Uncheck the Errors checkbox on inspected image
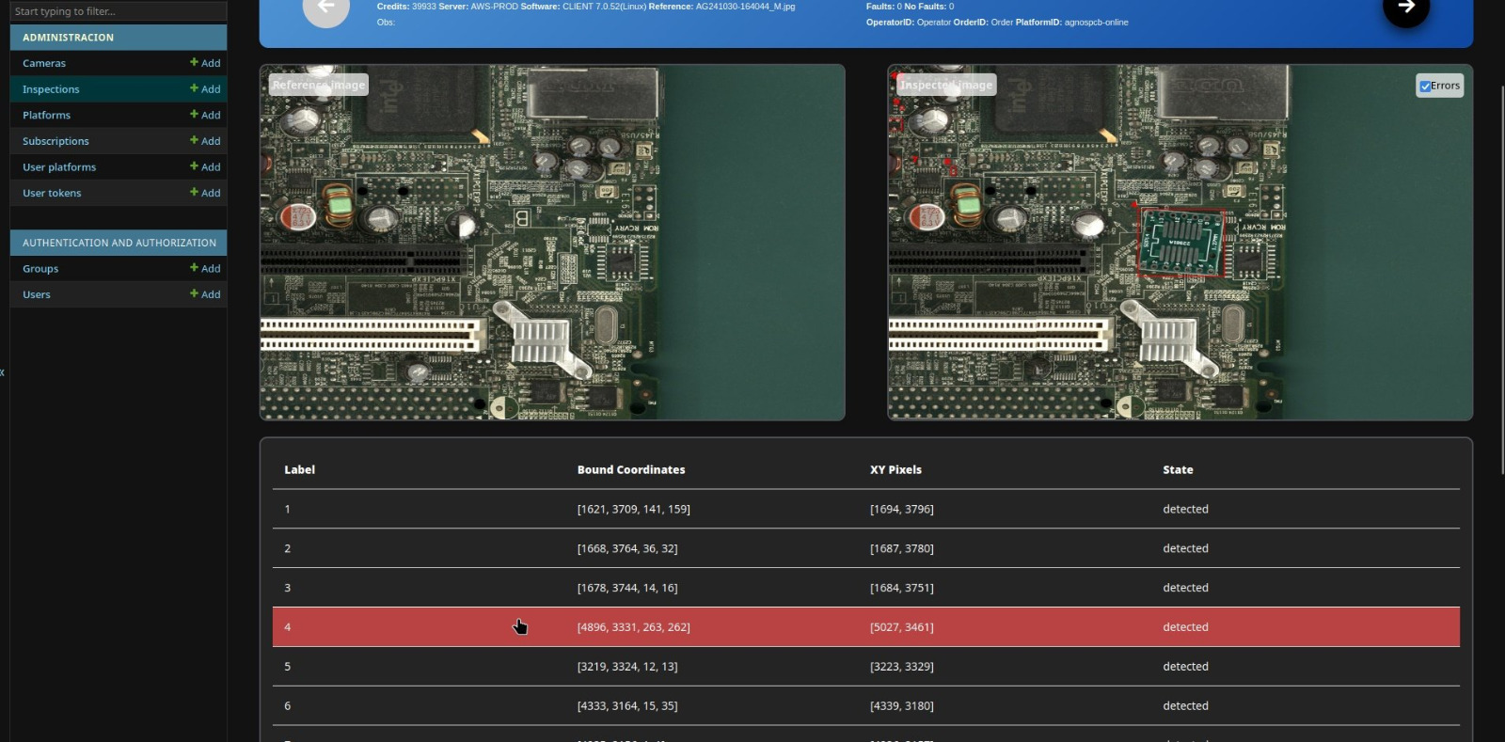This screenshot has width=1505, height=742. coord(1425,87)
